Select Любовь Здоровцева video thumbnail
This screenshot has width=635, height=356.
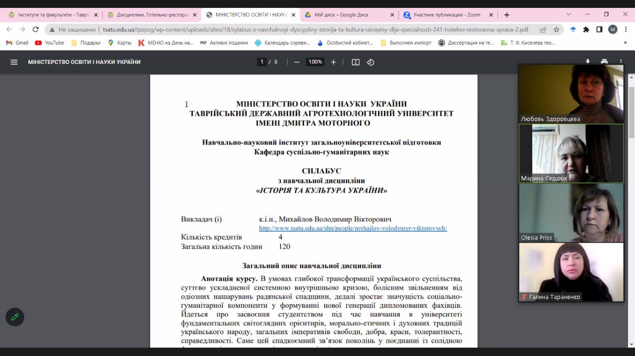pos(571,94)
